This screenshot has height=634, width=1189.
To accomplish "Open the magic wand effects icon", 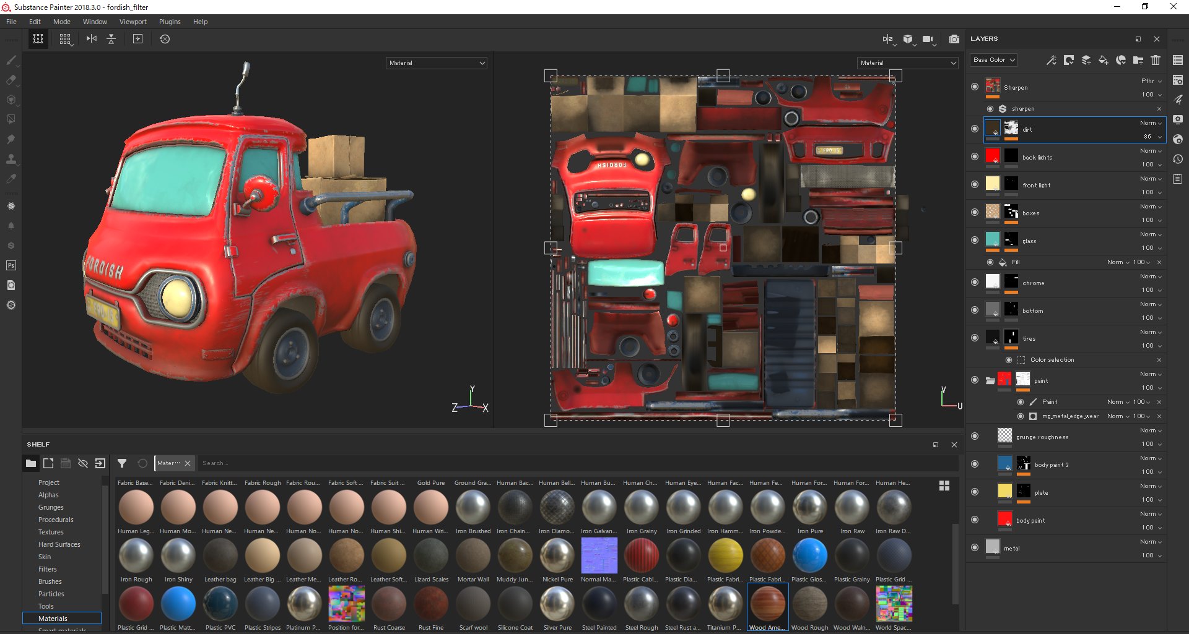I will (1052, 60).
